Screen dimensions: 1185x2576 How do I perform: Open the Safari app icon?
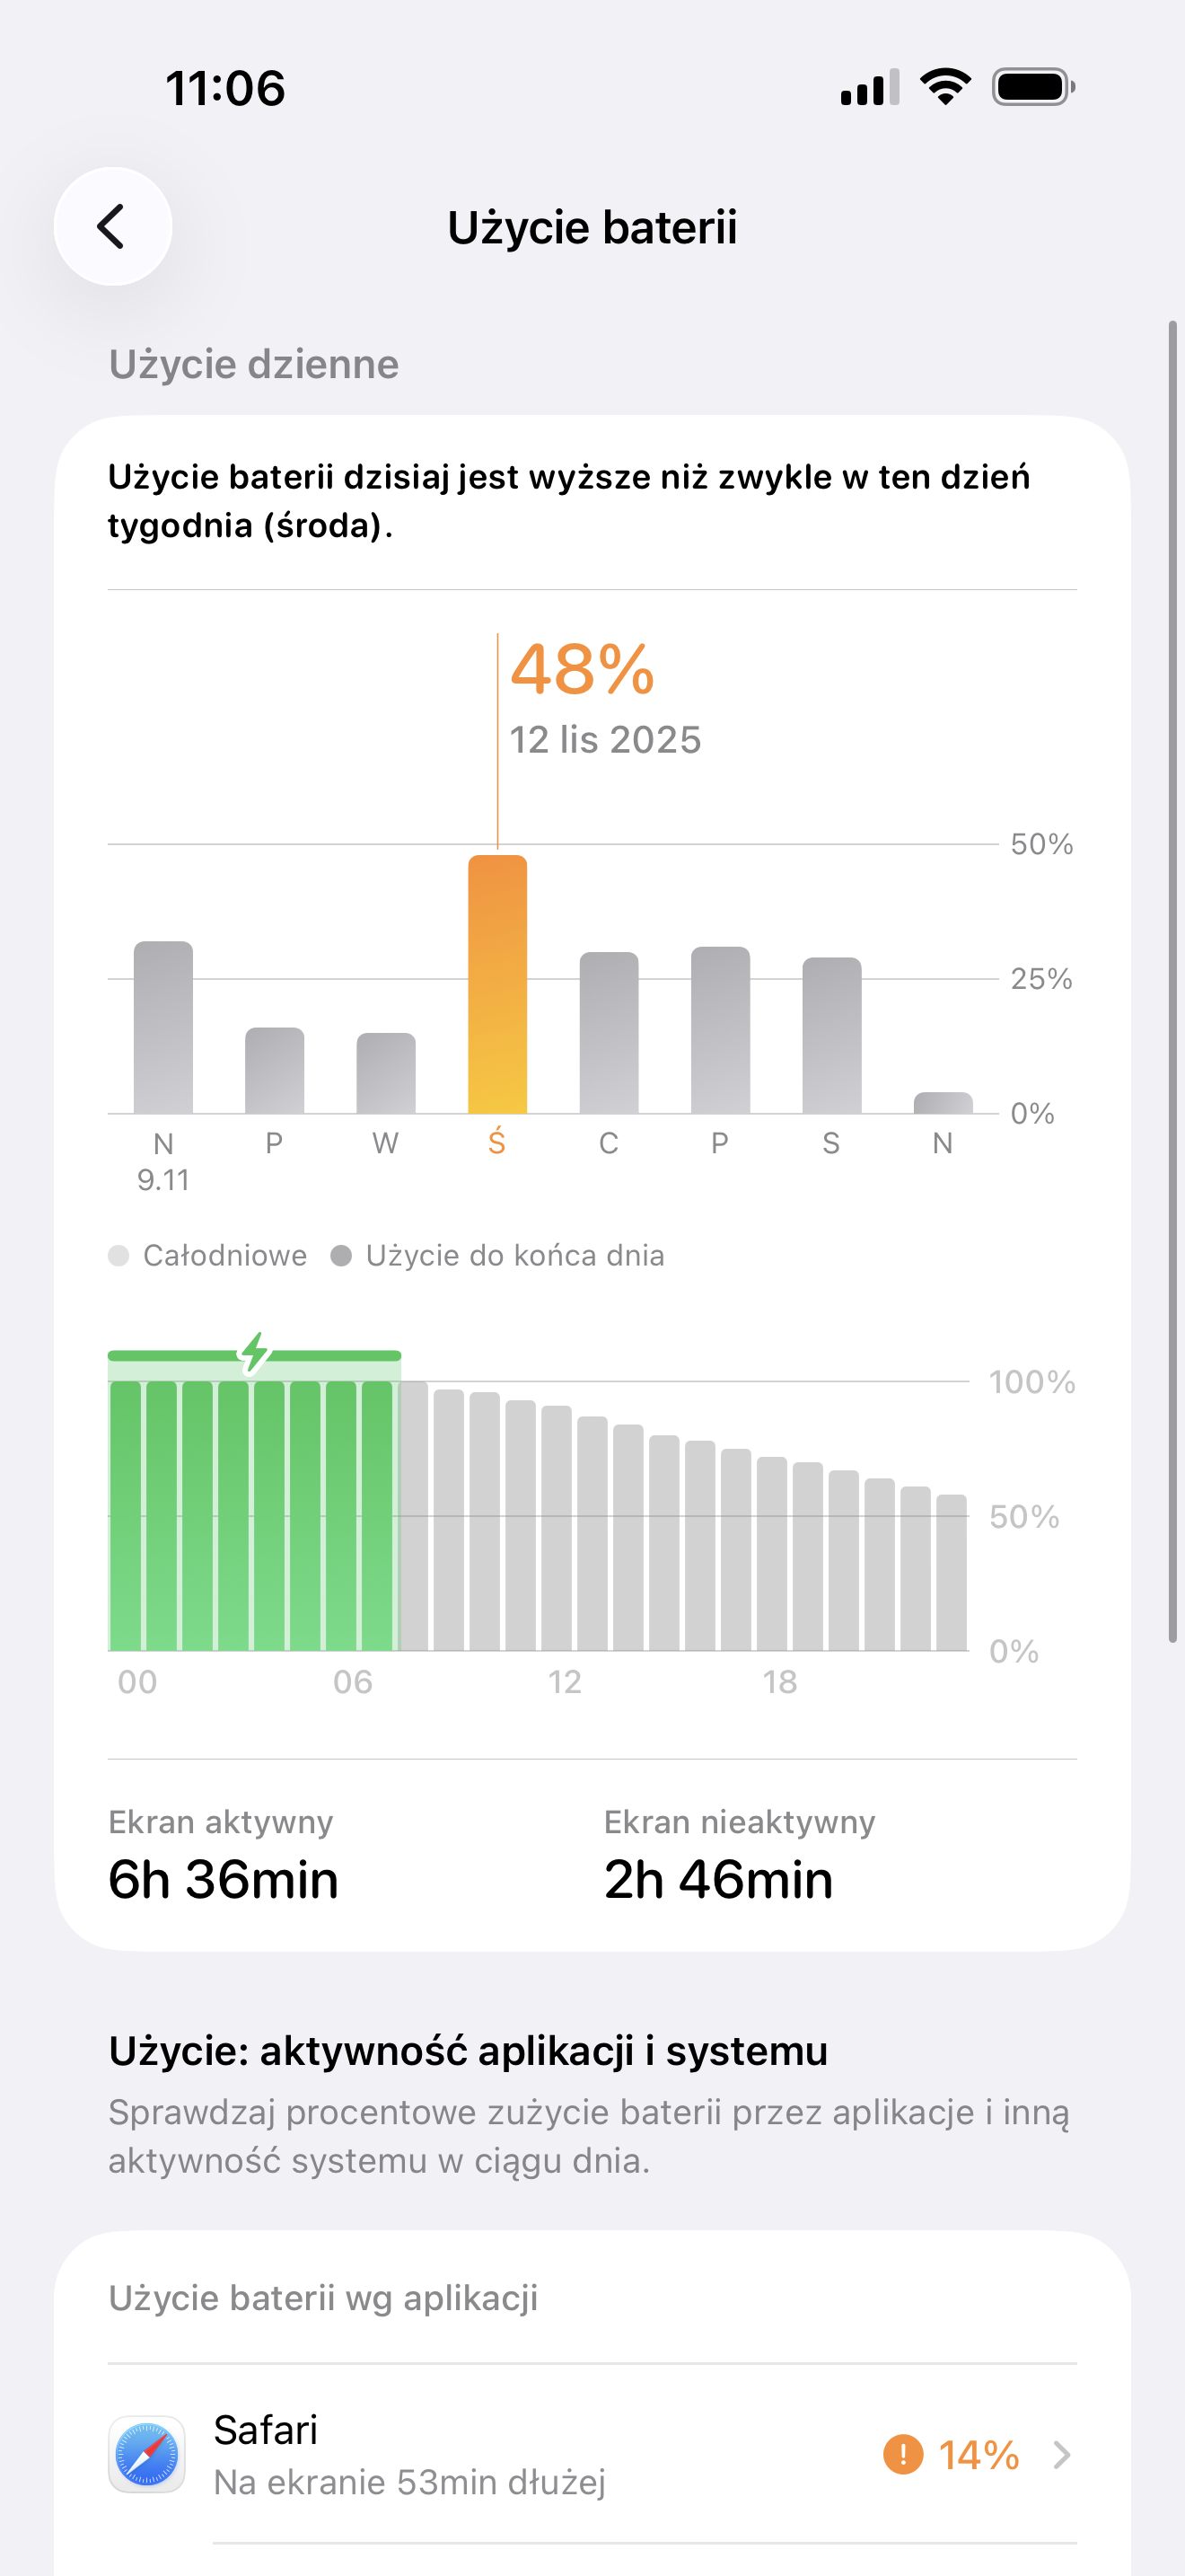[147, 2454]
